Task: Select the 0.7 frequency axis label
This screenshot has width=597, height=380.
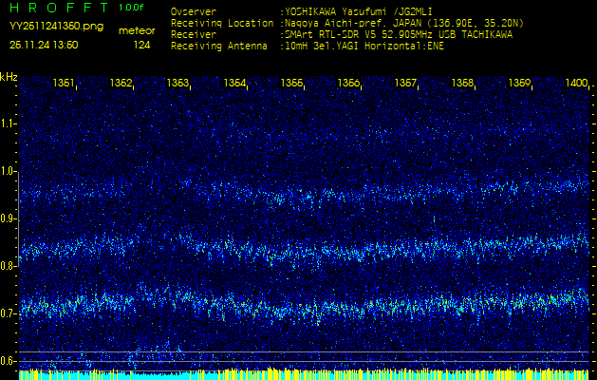Action: 9,313
